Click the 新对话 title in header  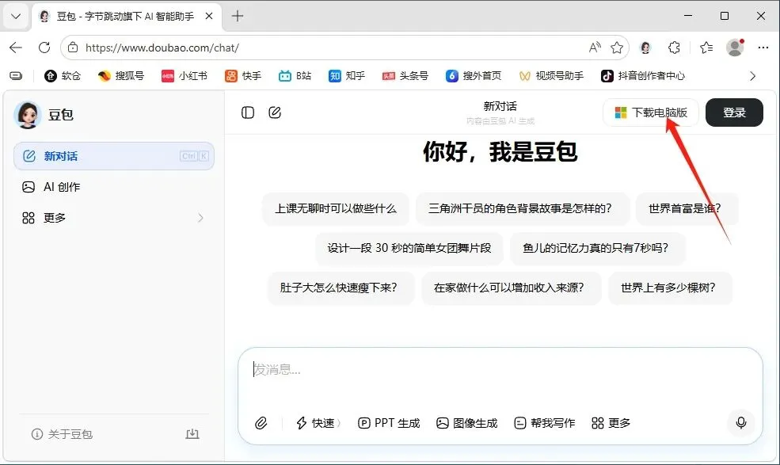click(x=500, y=106)
